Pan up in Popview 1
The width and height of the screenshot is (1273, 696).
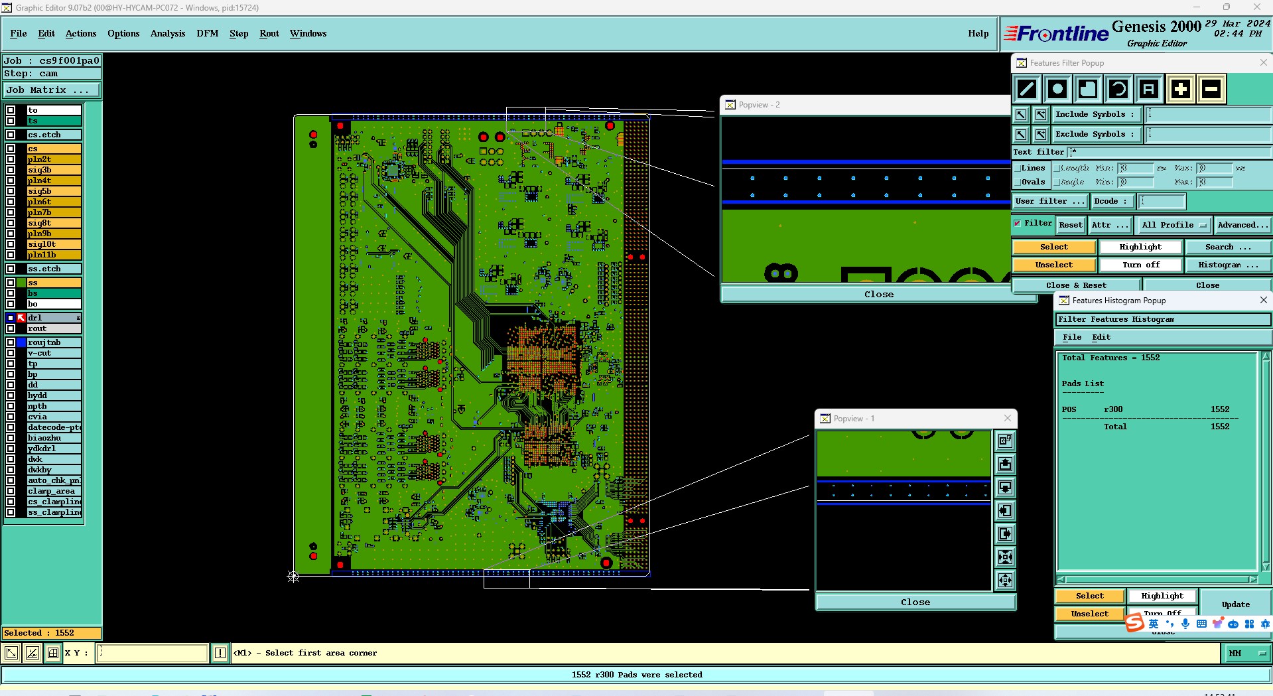click(1006, 464)
